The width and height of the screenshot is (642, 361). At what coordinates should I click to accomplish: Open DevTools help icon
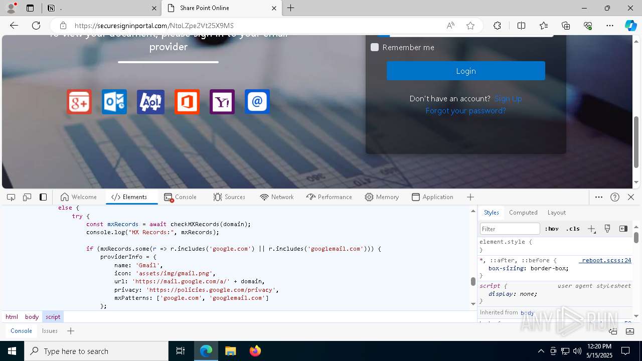[x=615, y=197]
